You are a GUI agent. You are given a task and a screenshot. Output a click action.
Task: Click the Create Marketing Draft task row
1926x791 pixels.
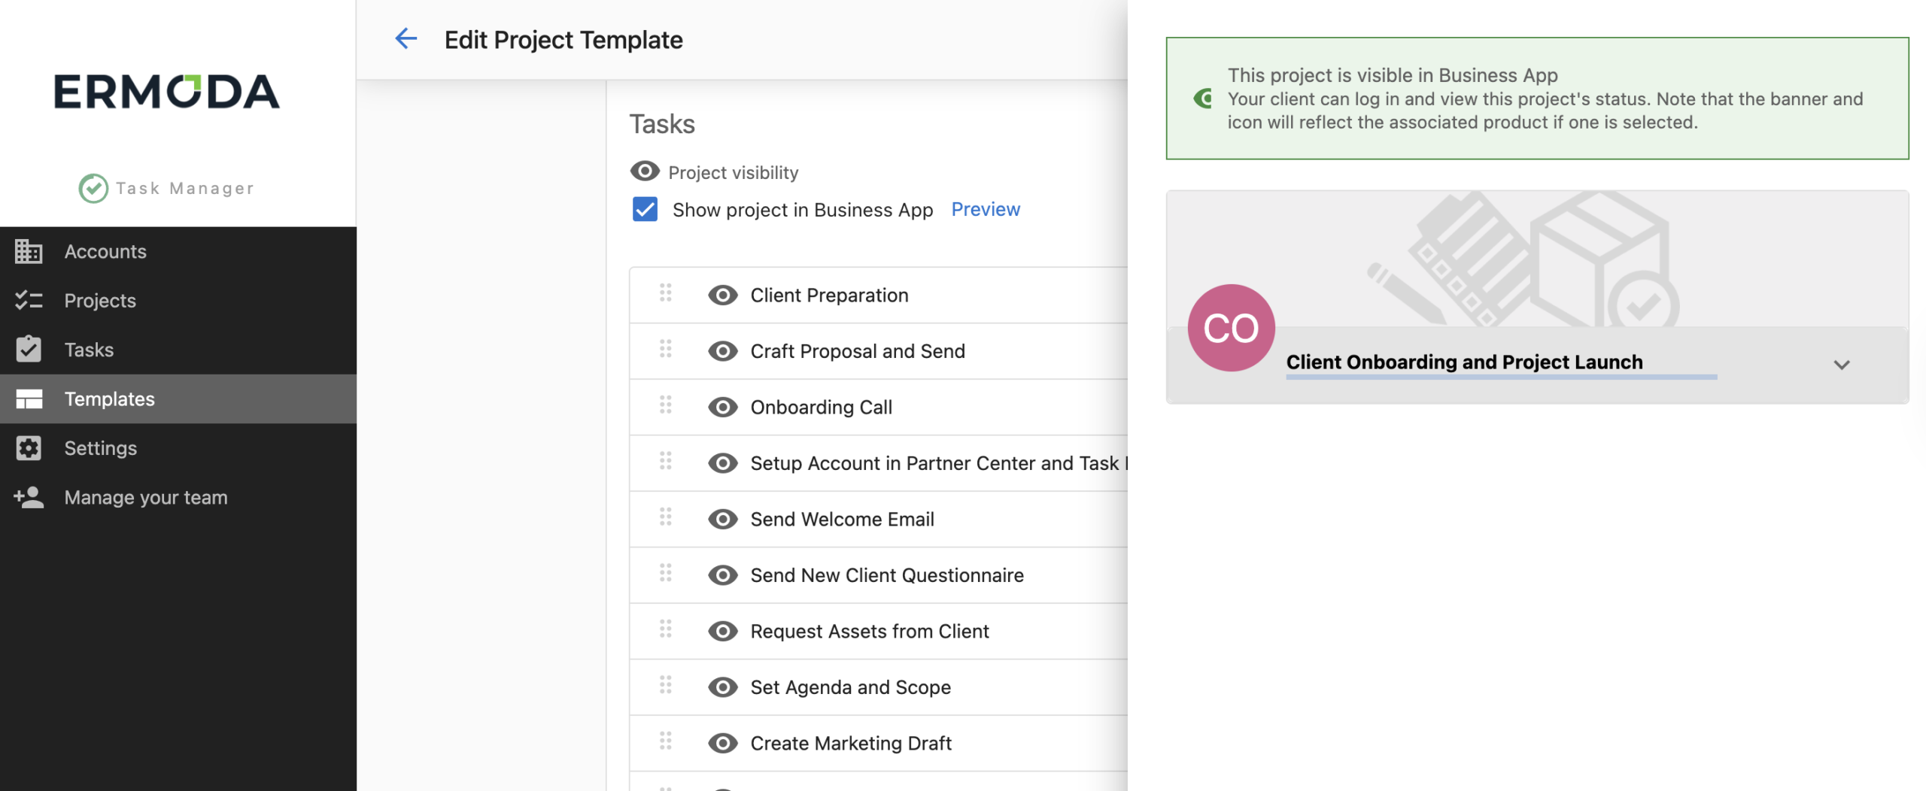pyautogui.click(x=850, y=743)
